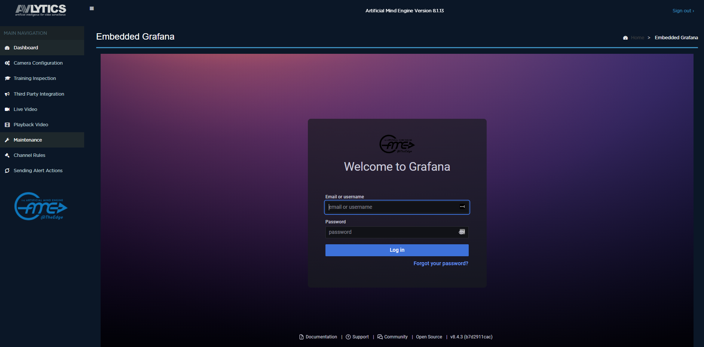The height and width of the screenshot is (347, 704).
Task: Click the AVLYTICS logo at the top
Action: click(41, 10)
